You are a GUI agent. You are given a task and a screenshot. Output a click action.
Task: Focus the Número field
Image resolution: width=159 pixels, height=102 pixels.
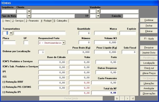pyautogui.click(x=84, y=42)
